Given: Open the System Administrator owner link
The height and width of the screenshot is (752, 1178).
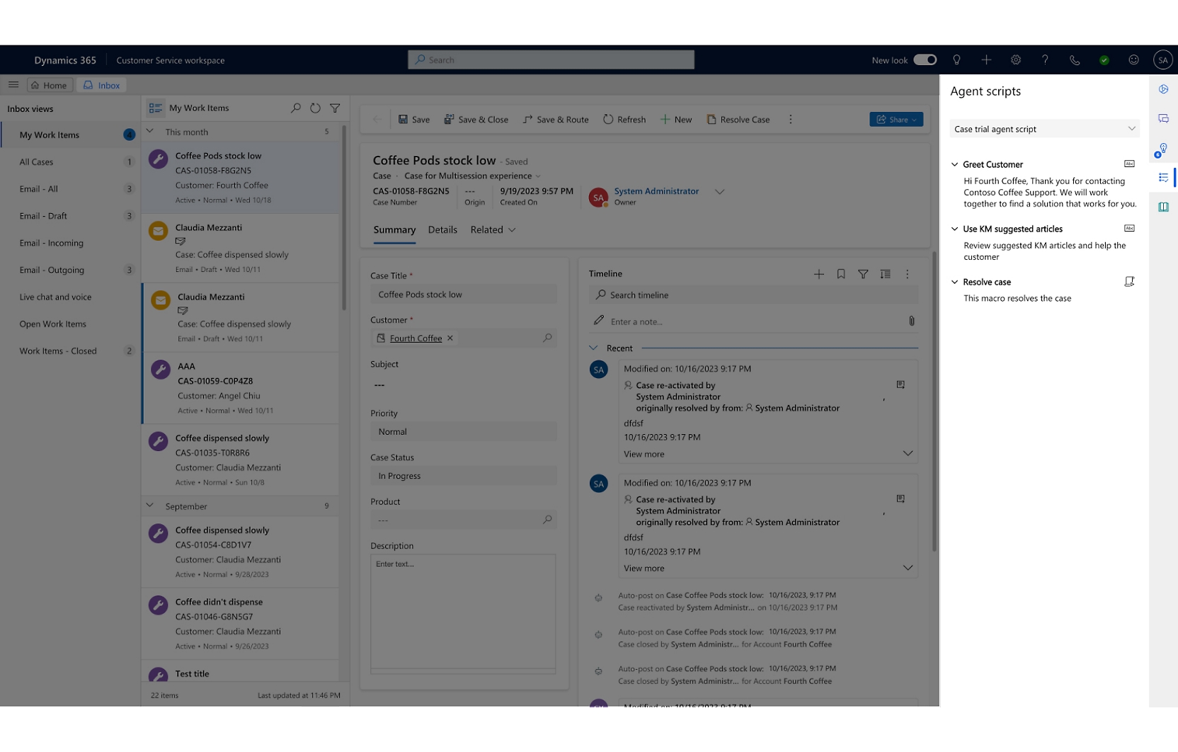Looking at the screenshot, I should tap(656, 191).
